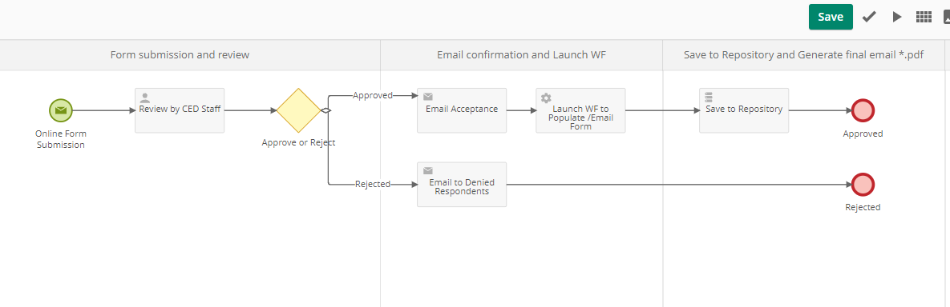Click the image export icon at toolbar edge
Viewport: 950px width, 307px height.
pyautogui.click(x=946, y=17)
